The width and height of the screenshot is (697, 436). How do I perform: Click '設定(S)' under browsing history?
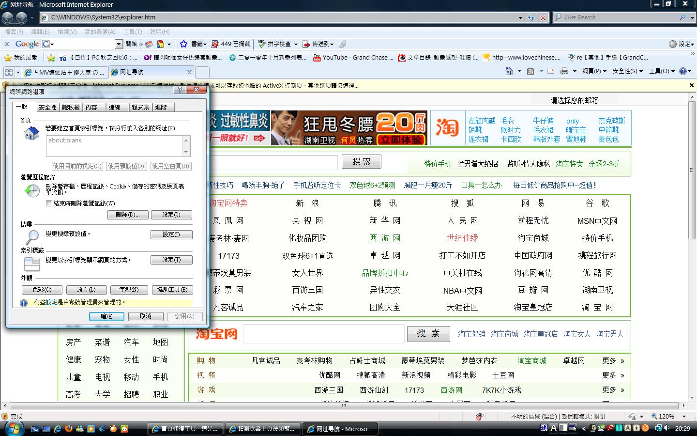(171, 215)
